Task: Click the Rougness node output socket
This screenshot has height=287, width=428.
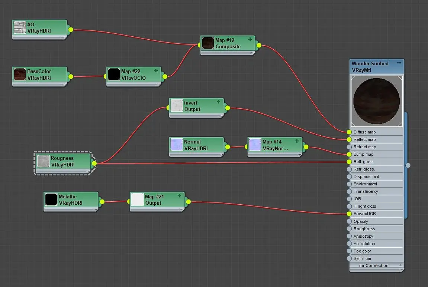Action: click(x=94, y=164)
